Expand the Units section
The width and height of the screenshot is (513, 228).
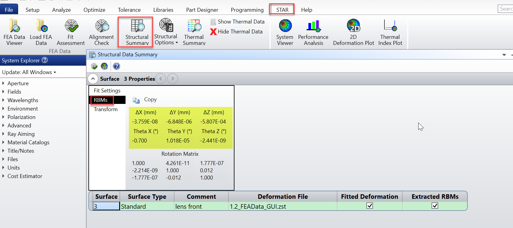tap(3, 168)
